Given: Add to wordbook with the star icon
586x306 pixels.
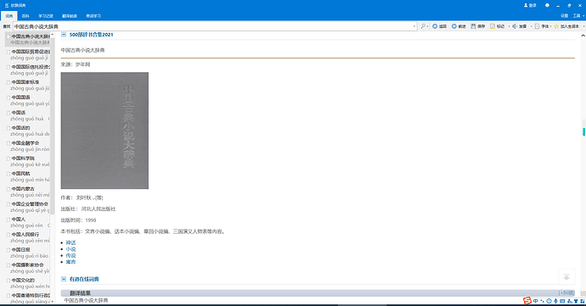Looking at the screenshot, I should (556, 26).
